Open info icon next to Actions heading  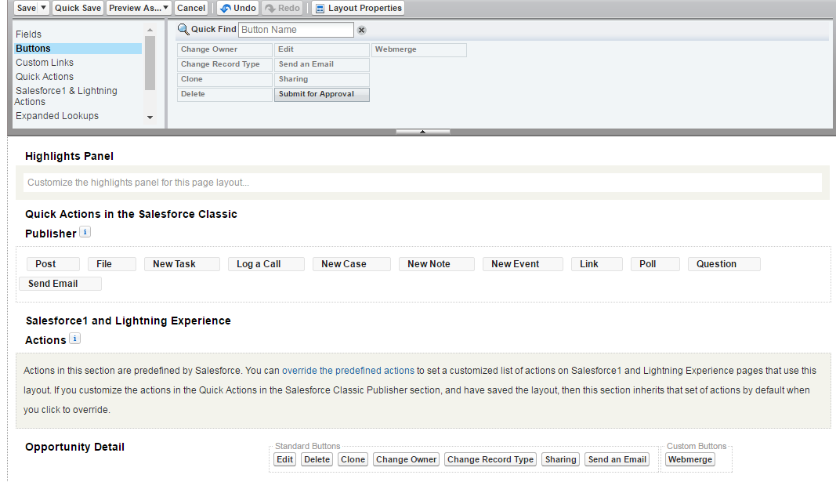74,339
